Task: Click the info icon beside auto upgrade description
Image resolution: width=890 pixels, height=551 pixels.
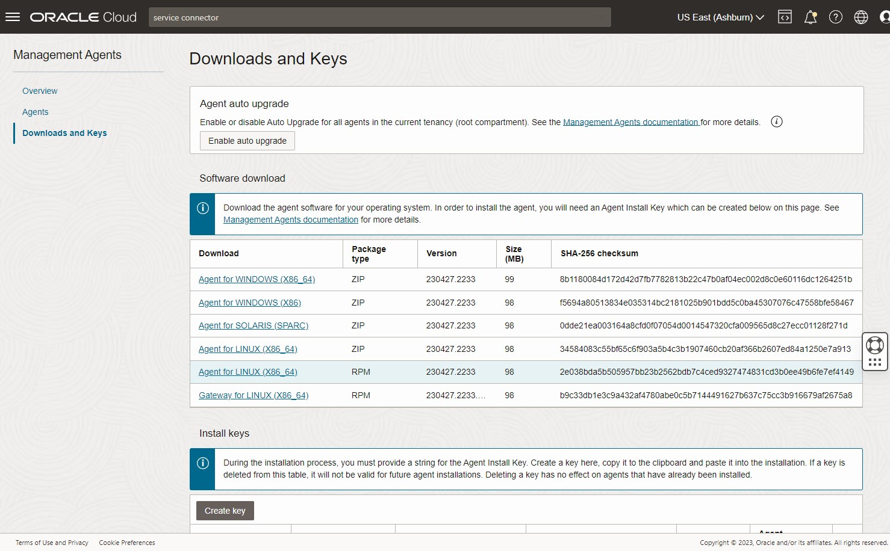Action: [x=777, y=122]
